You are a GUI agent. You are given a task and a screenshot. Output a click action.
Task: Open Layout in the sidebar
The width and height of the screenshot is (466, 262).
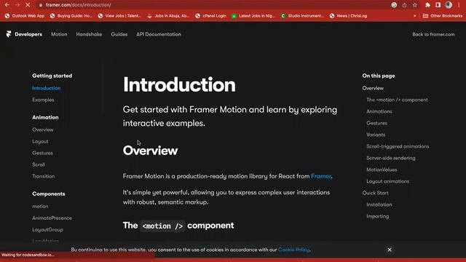click(x=40, y=141)
